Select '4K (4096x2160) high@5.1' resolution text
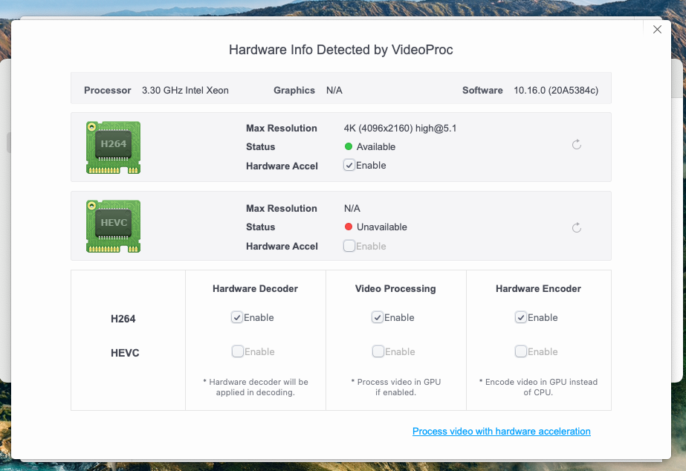The width and height of the screenshot is (686, 471). [x=400, y=128]
